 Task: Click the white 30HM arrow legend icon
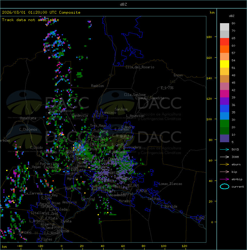(x=224, y=157)
